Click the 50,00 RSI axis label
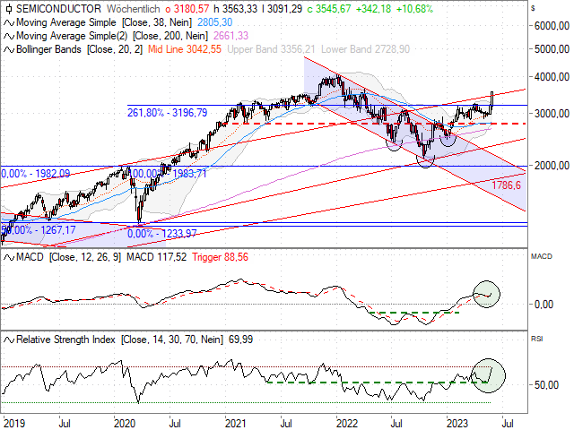This screenshot has width=574, height=430. click(546, 385)
